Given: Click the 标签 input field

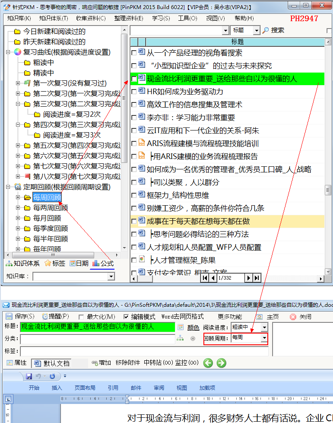Looking at the screenshot, I should point(144,351).
